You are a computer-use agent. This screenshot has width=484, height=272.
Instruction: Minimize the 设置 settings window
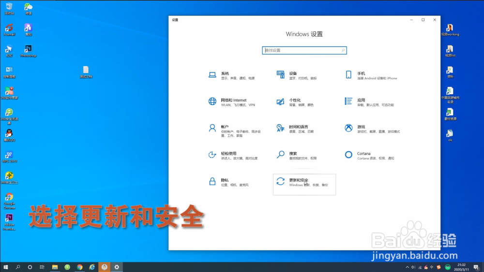tap(411, 20)
